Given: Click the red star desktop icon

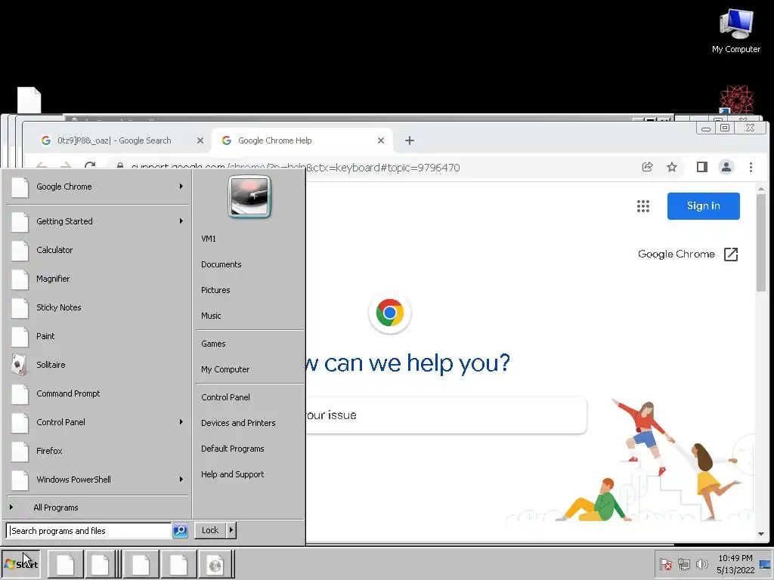Looking at the screenshot, I should click(736, 99).
